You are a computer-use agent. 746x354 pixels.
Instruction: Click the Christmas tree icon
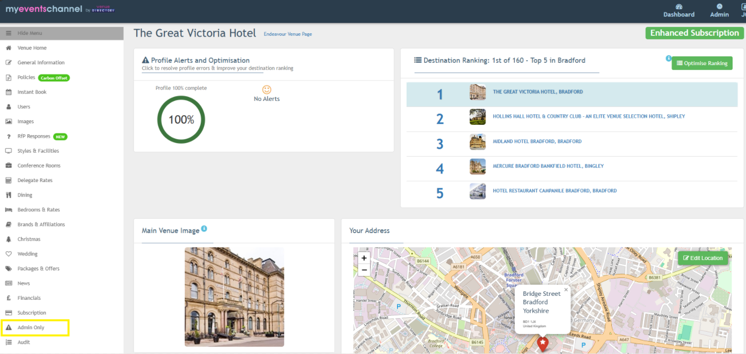click(8, 239)
